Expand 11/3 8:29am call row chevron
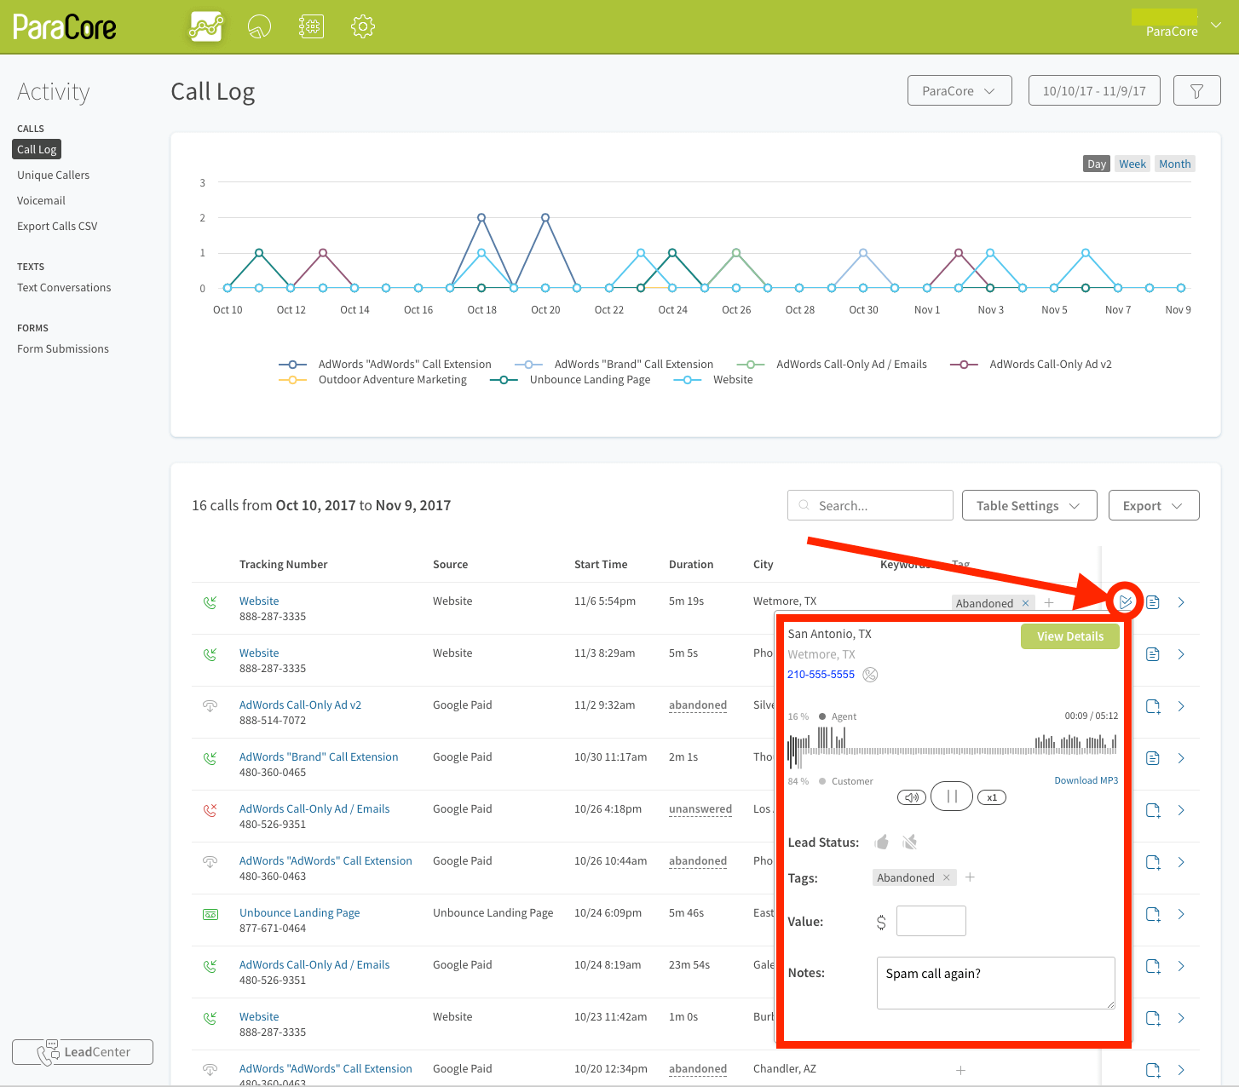 coord(1181,654)
